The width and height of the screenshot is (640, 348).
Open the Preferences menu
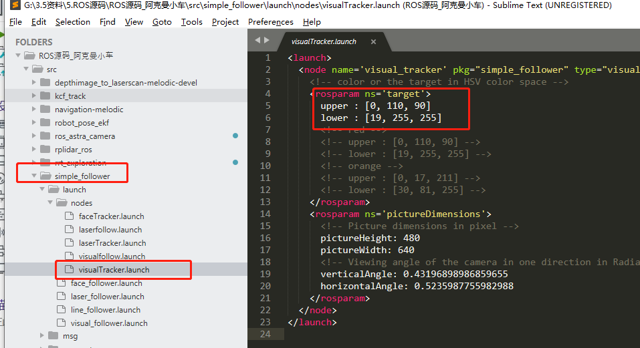point(270,21)
